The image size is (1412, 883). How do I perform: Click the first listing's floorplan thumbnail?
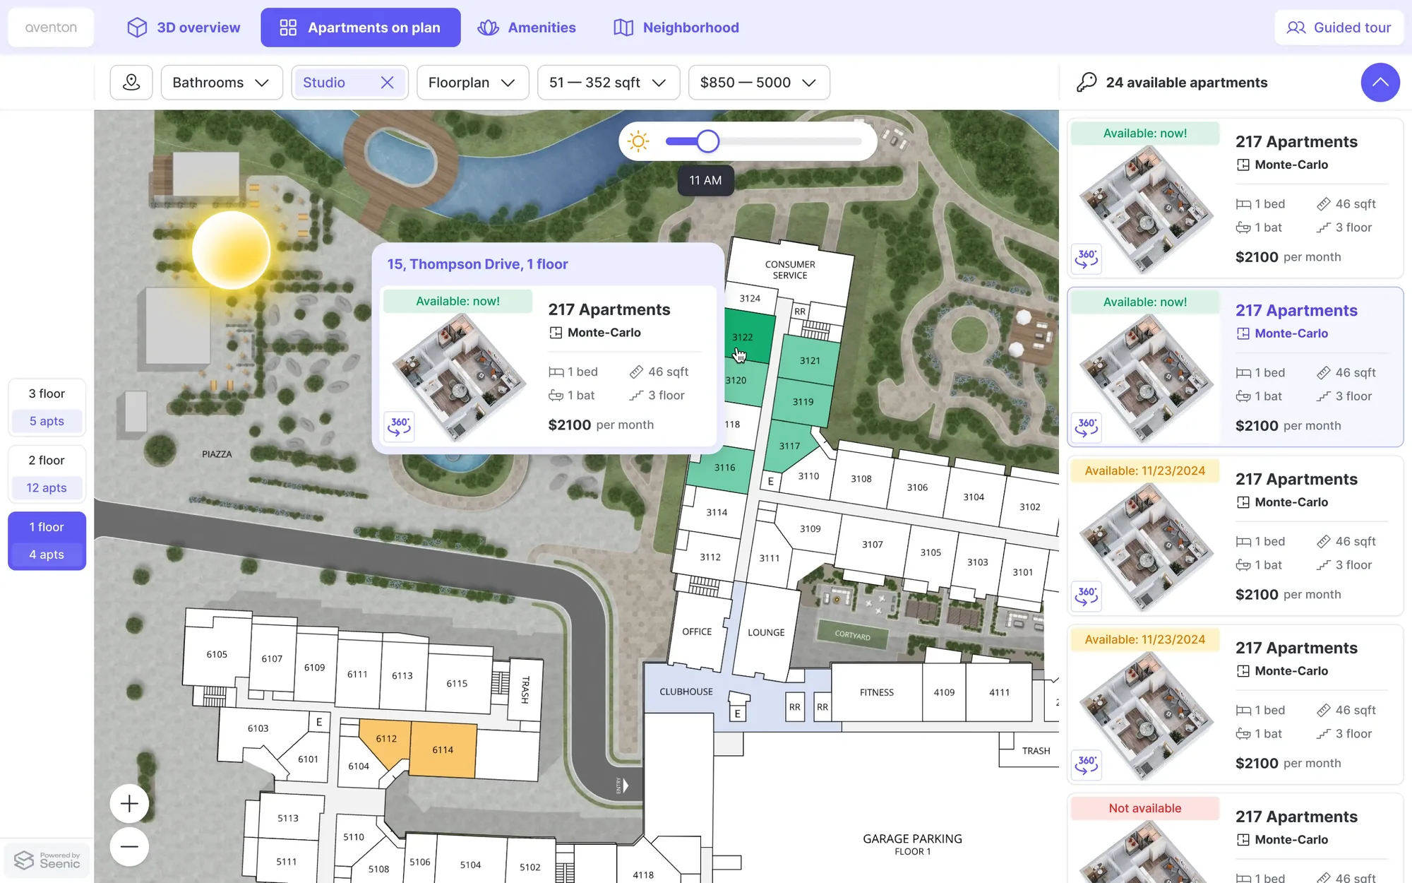(x=1147, y=209)
